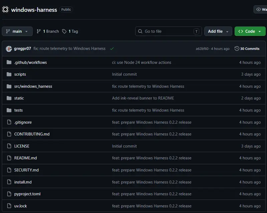The image size is (267, 213).
Task: Click the angle brackets icon on Code button
Action: click(241, 31)
